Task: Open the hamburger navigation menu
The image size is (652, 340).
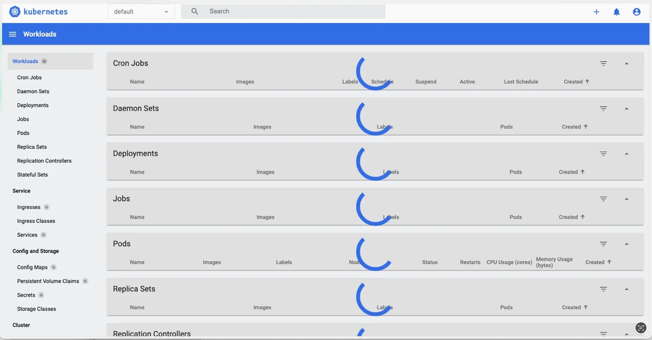Action: click(13, 34)
